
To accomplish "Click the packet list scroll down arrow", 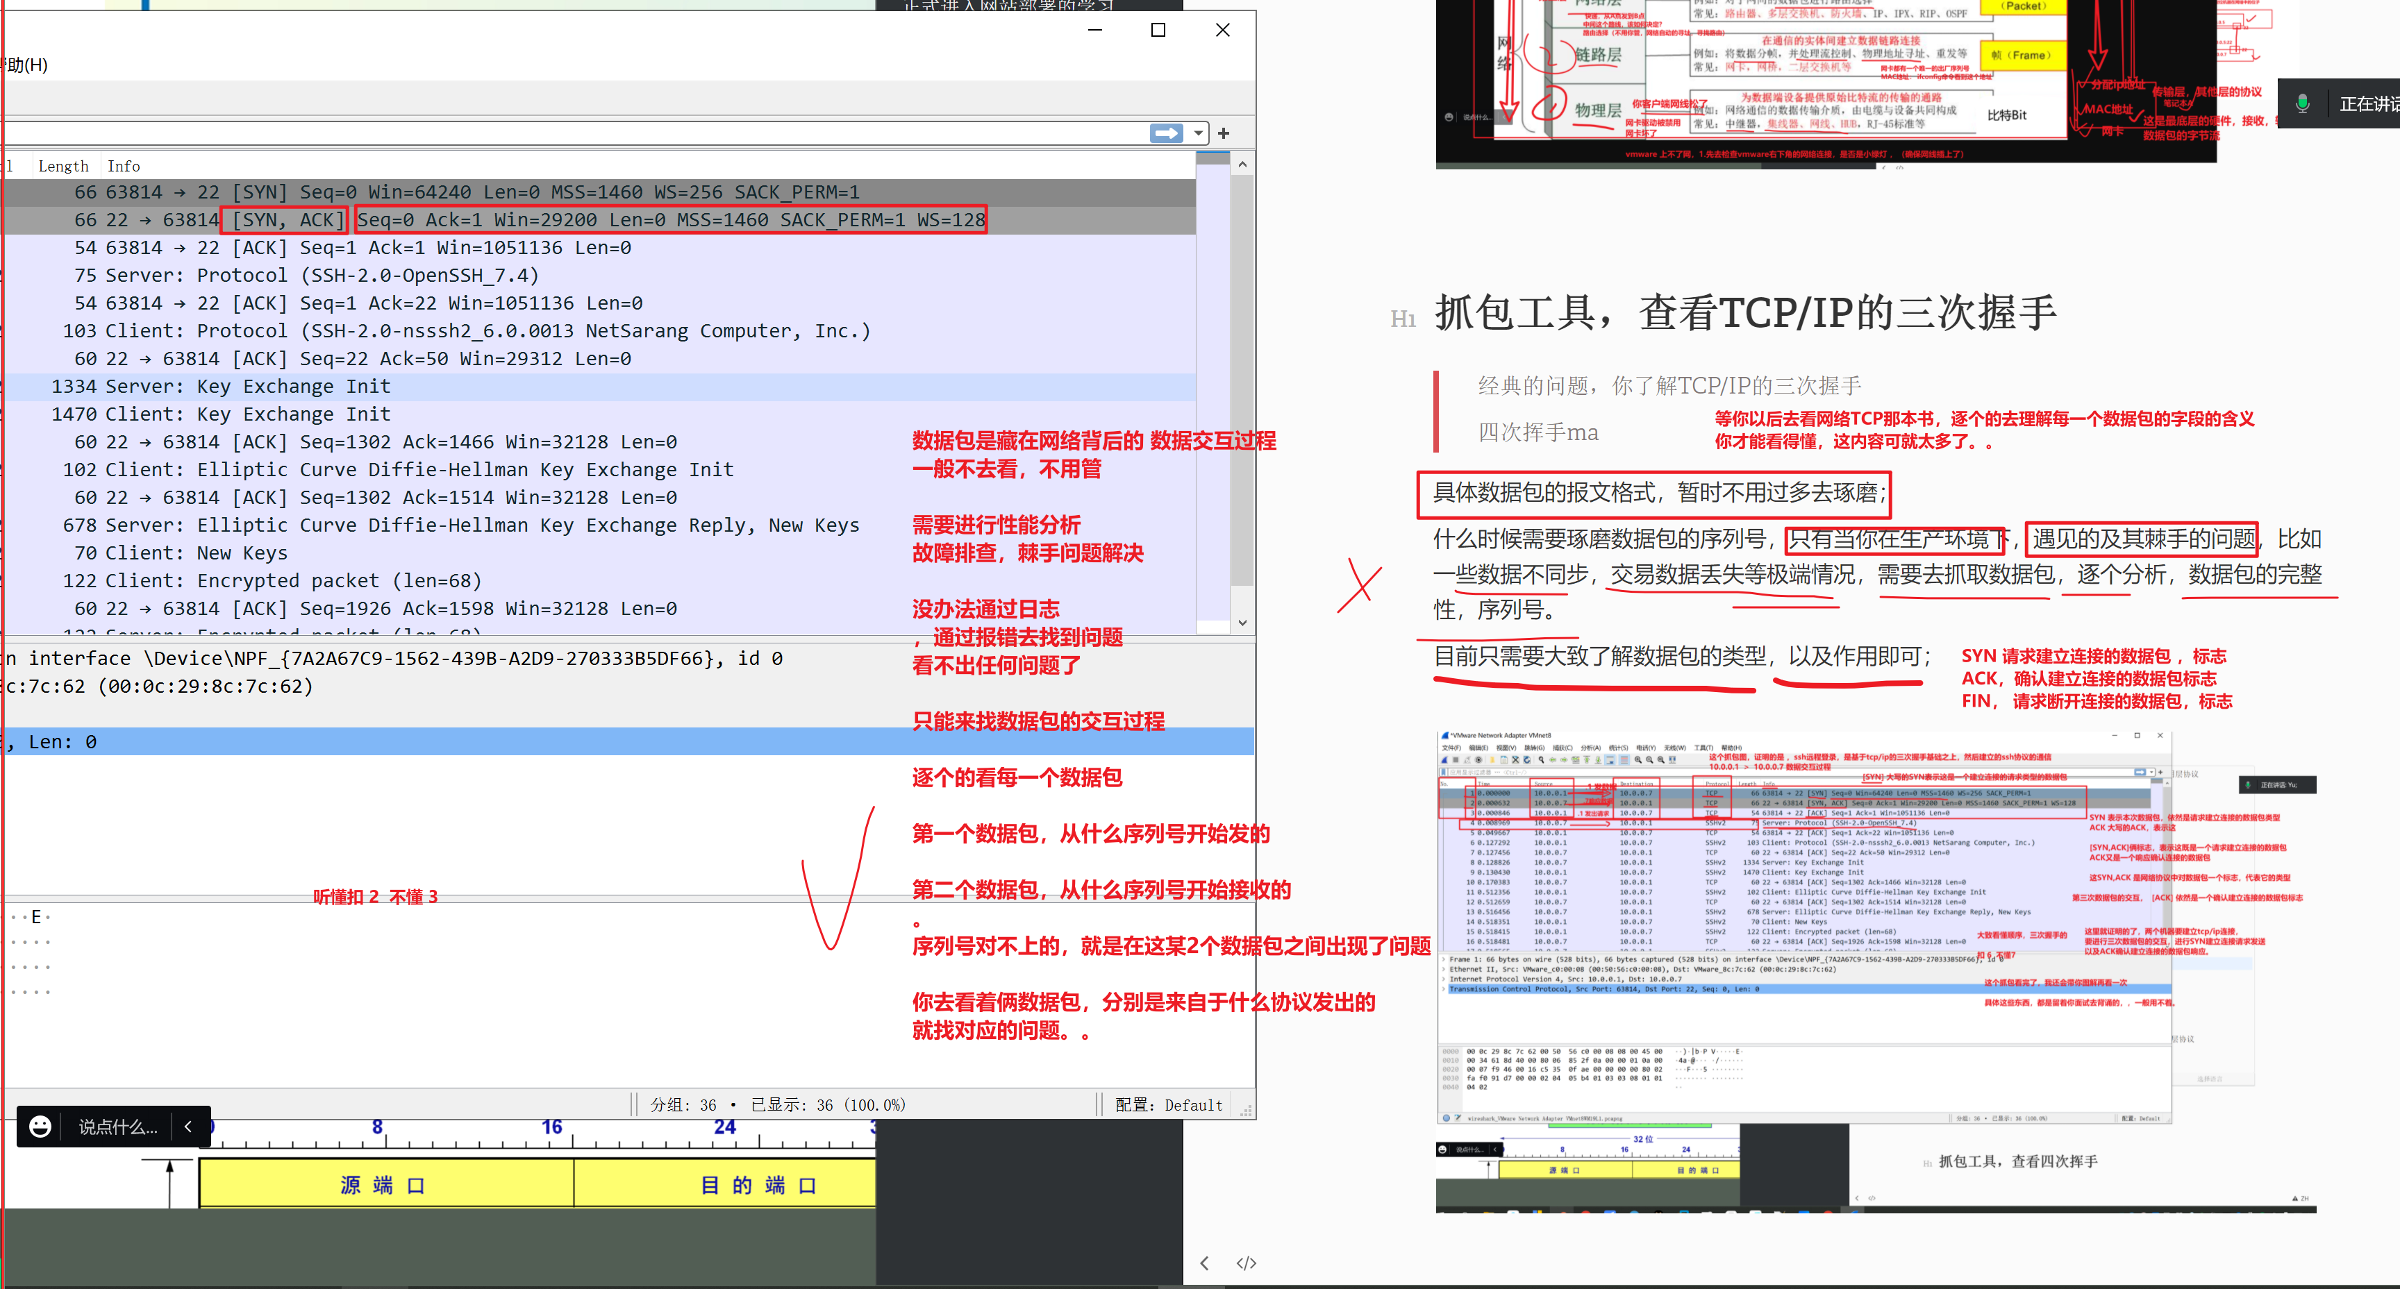I will tap(1242, 622).
